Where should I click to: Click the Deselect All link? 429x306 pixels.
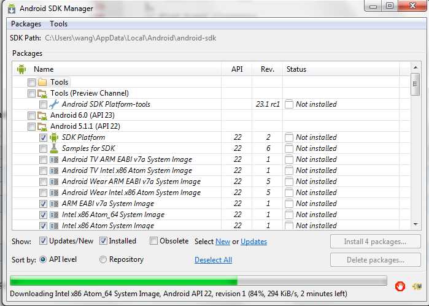tap(213, 260)
